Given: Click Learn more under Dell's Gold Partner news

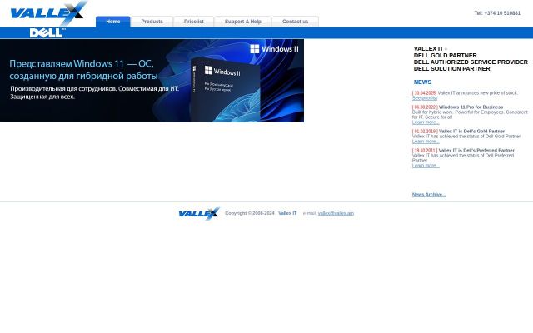Looking at the screenshot, I should click(x=426, y=142).
